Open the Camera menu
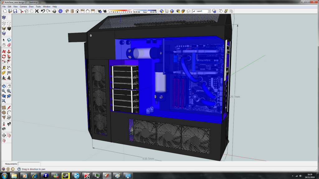 click(23, 7)
